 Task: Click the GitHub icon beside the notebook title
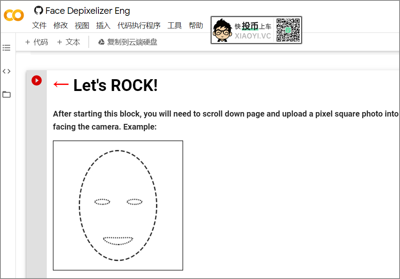click(39, 11)
